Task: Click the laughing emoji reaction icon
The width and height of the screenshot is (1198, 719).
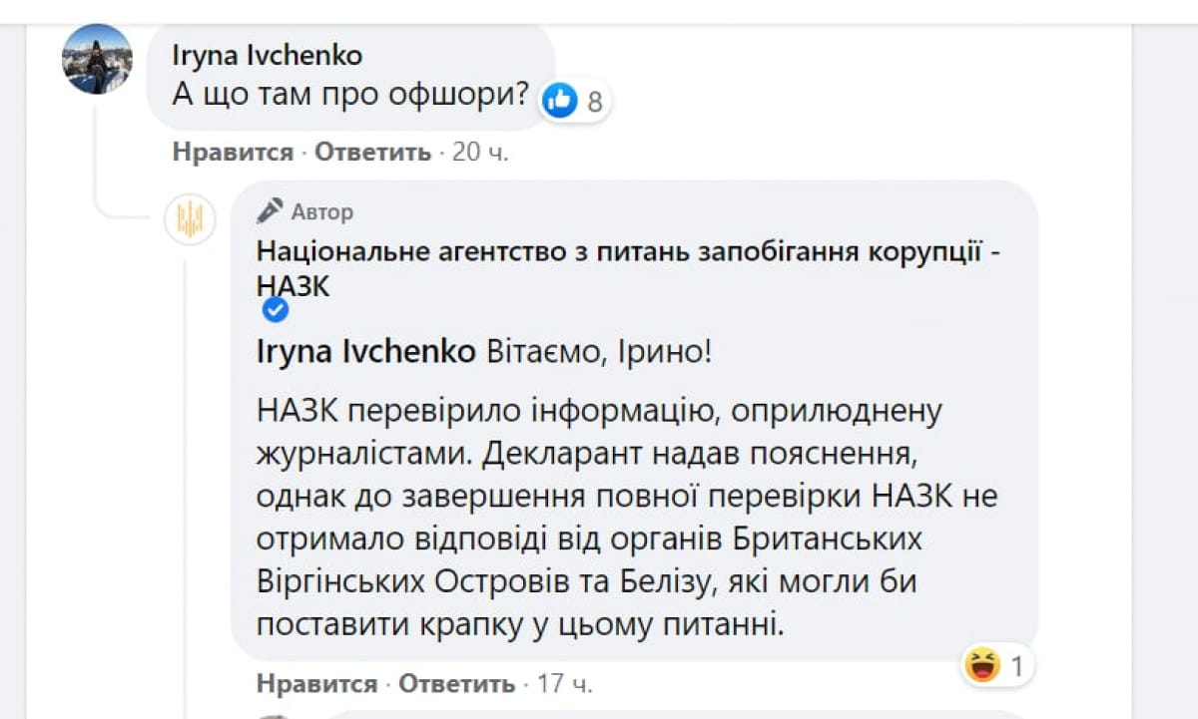Action: pos(982,664)
